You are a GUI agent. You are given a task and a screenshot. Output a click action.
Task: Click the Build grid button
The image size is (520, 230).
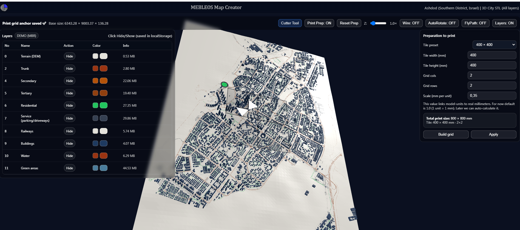[446, 134]
